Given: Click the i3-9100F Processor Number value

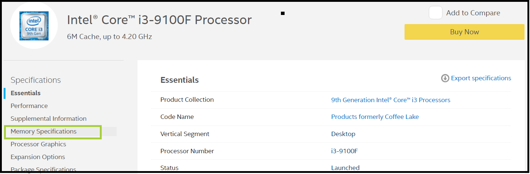Looking at the screenshot, I should click(344, 151).
